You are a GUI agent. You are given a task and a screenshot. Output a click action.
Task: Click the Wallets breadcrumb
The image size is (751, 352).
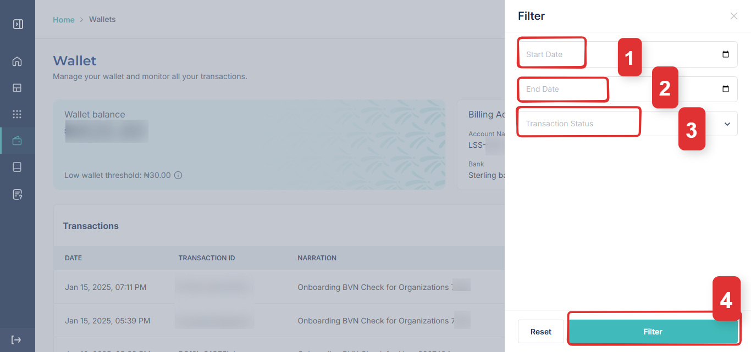(x=102, y=19)
